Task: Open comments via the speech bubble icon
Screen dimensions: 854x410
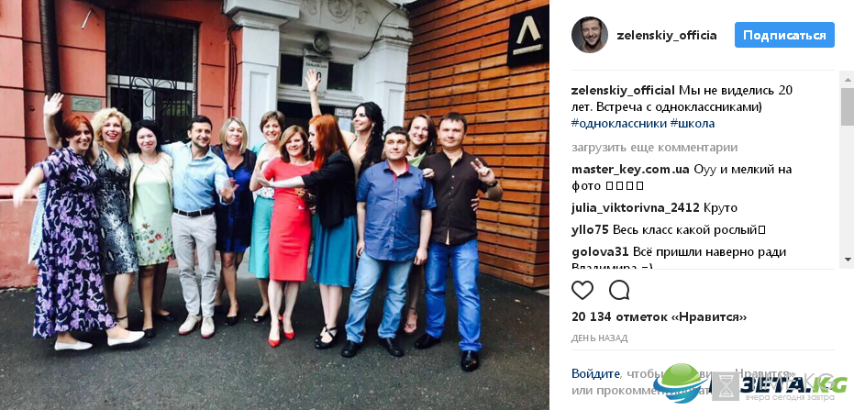Action: (x=618, y=290)
